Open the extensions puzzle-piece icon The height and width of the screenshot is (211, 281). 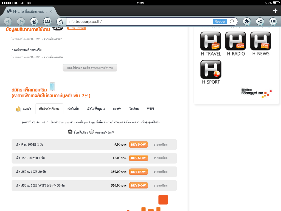click(247, 22)
